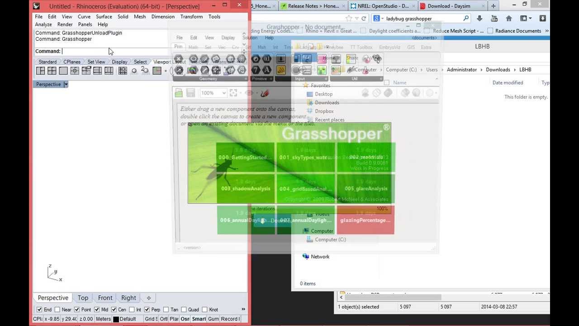Toggle the Cen osnap checkbox
Image resolution: width=579 pixels, height=326 pixels.
tap(113, 310)
